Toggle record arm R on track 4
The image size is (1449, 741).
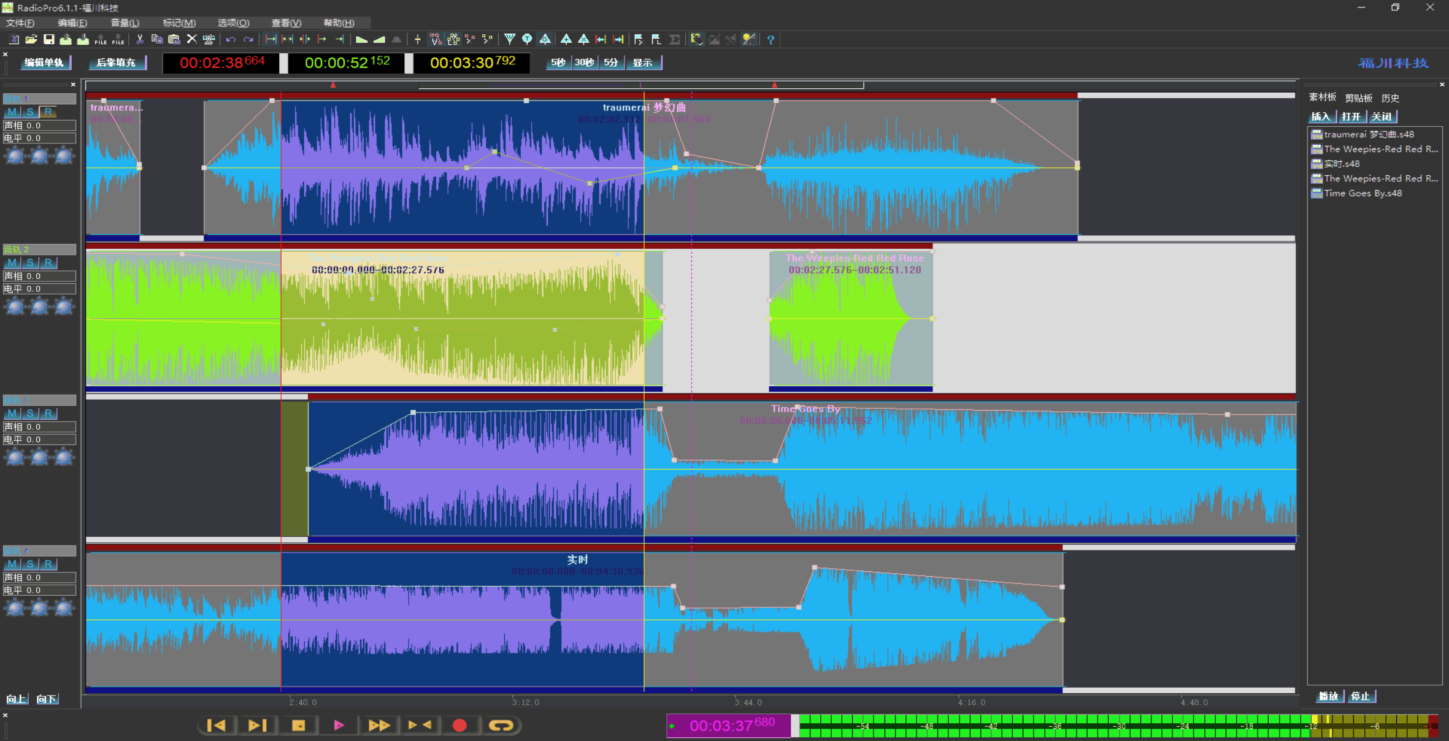click(48, 564)
